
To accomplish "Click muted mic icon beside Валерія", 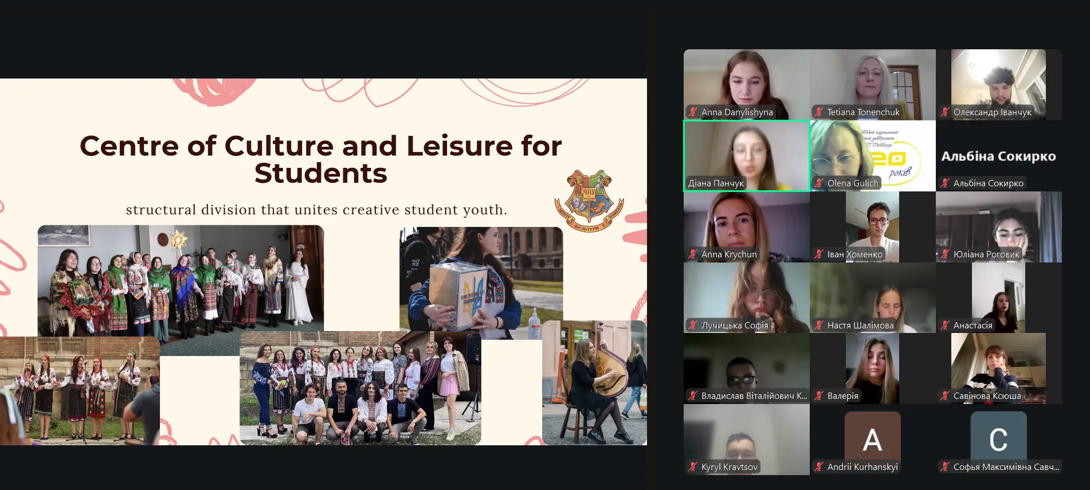I will 819,396.
